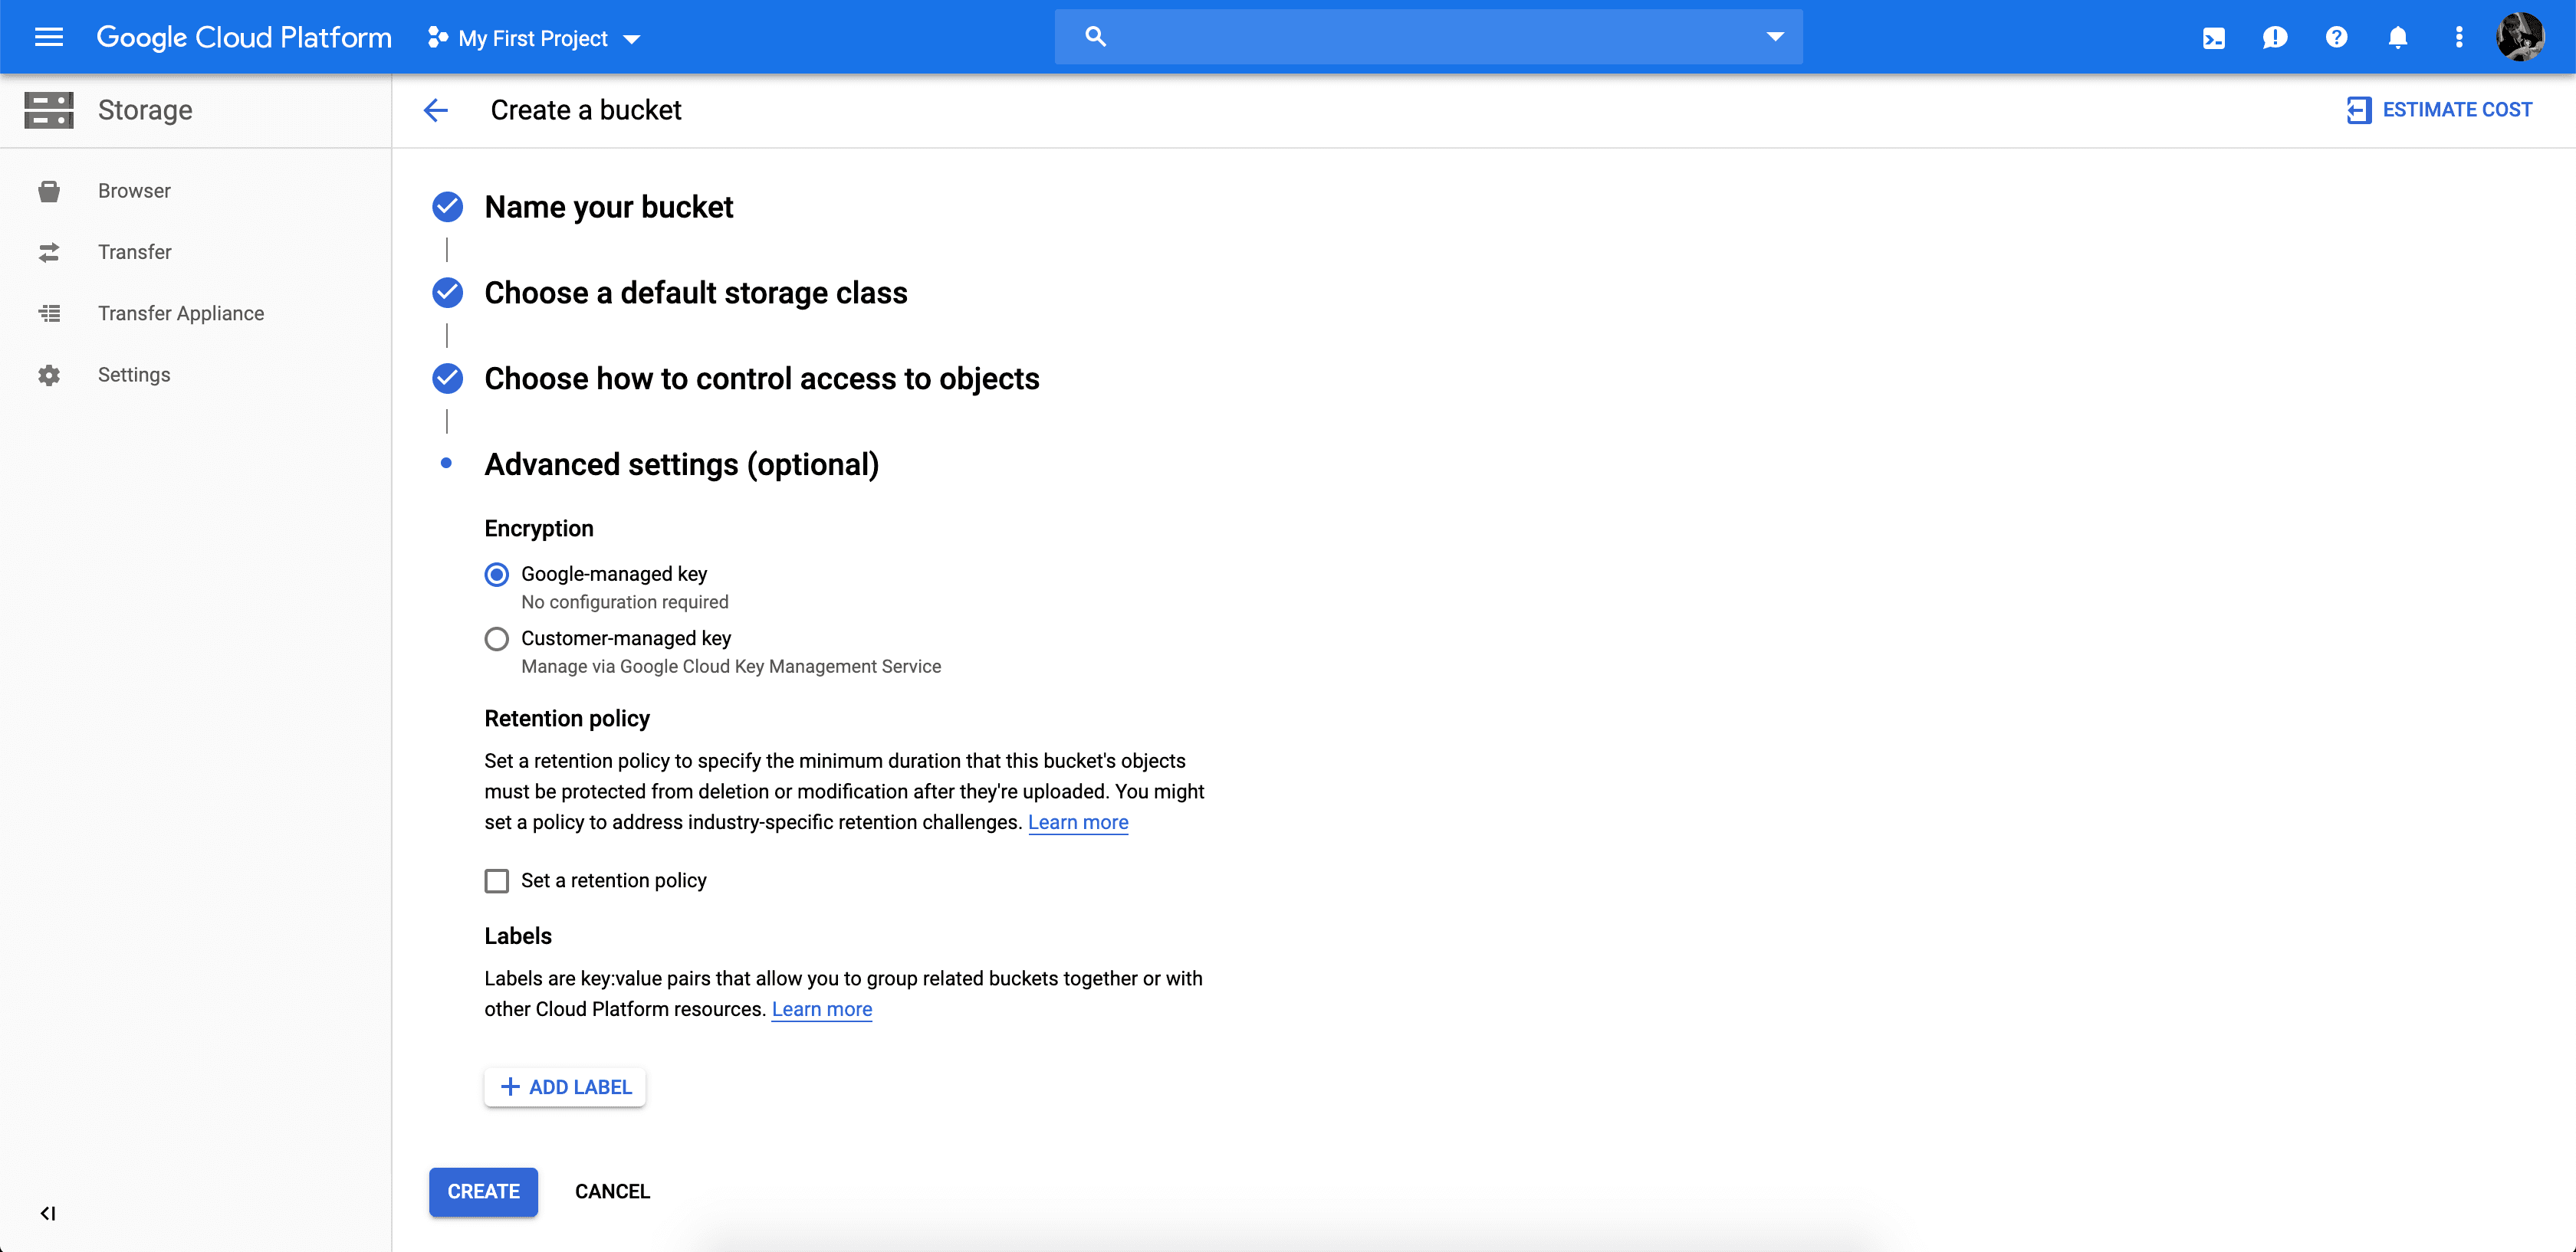This screenshot has width=2576, height=1252.
Task: Click the back arrow next to Create a bucket
Action: pyautogui.click(x=435, y=110)
